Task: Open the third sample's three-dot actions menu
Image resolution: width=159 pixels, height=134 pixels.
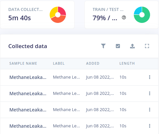Action: point(150,109)
